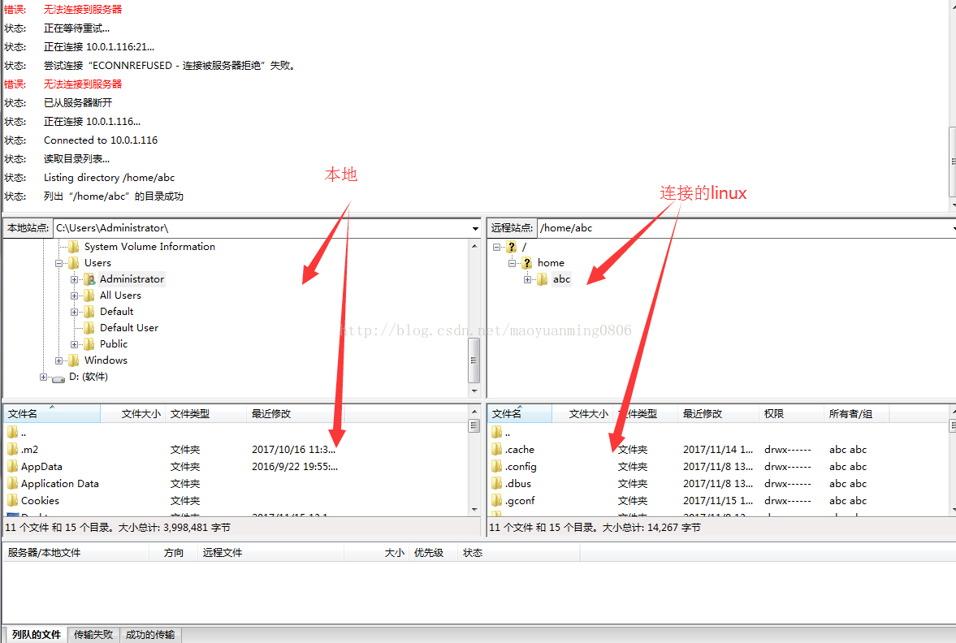
Task: Switch to the 传输失败 tab
Action: pyautogui.click(x=93, y=634)
